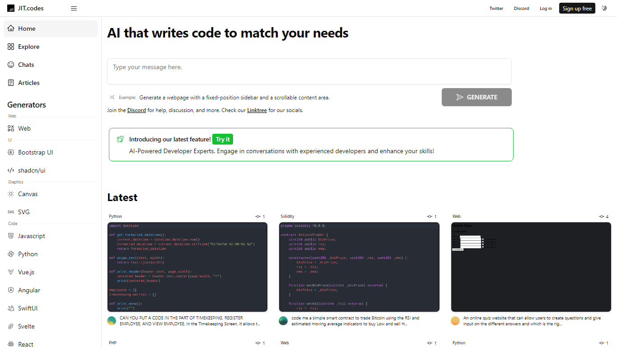Collapse sidebar with hamburger menu icon

pyautogui.click(x=74, y=8)
